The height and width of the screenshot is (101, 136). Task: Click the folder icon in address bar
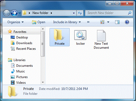point(24,13)
